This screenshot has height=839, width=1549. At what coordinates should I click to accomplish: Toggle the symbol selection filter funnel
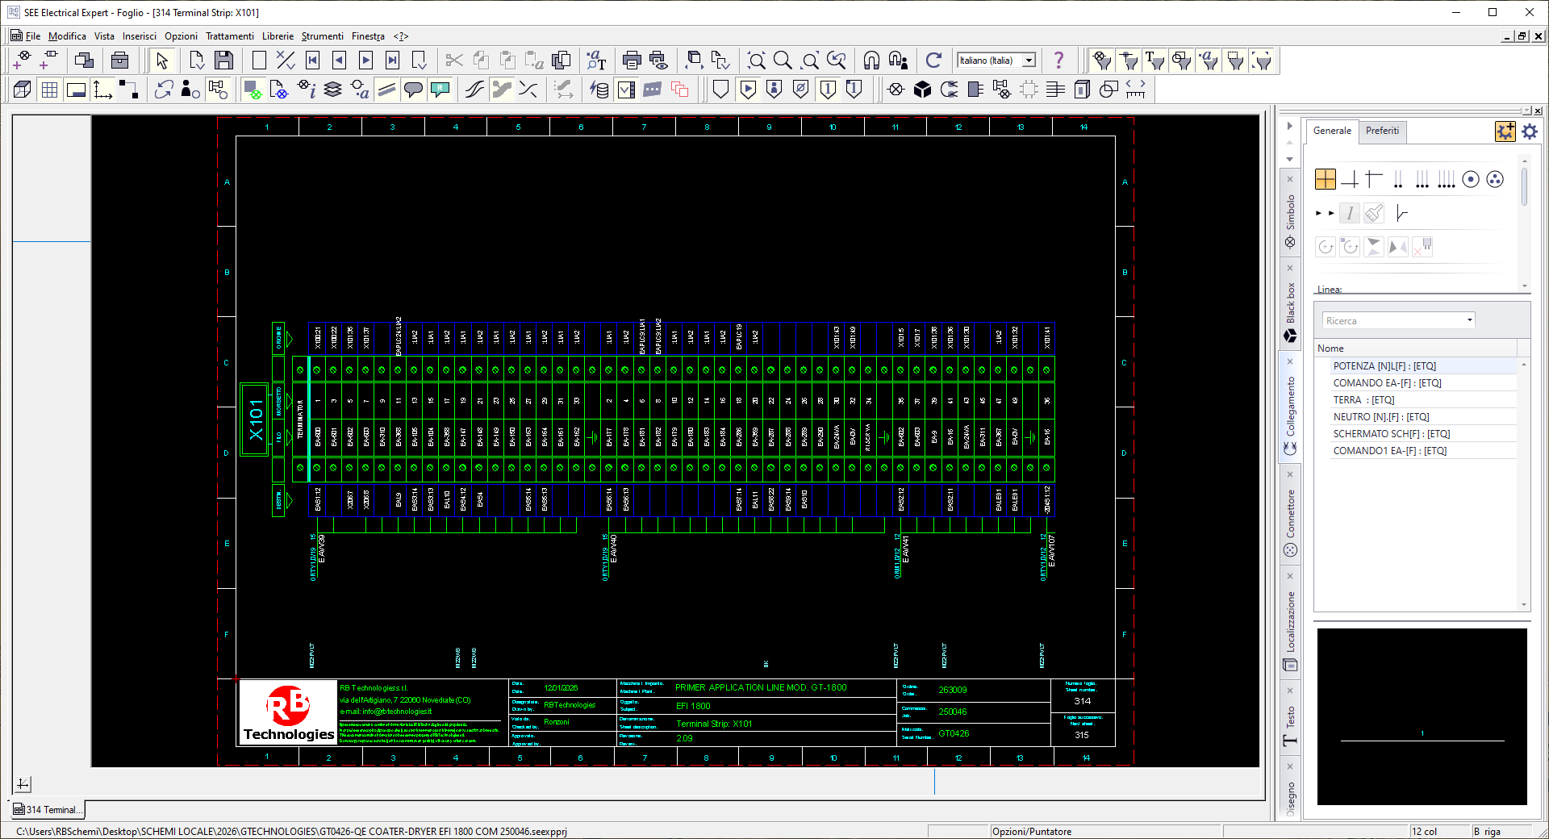click(1102, 61)
